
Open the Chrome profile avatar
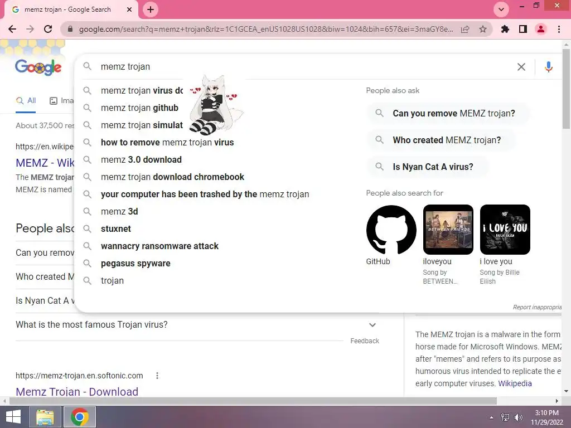pos(541,29)
